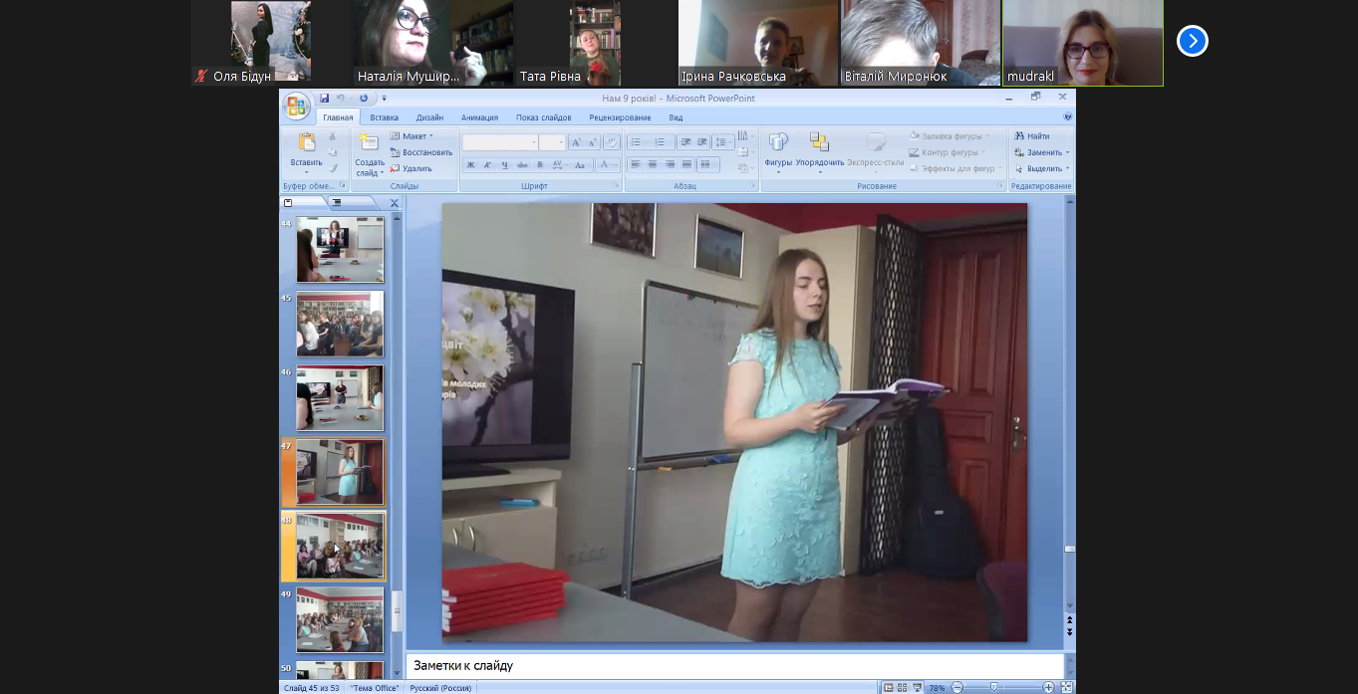
Task: Toggle the numbered list
Action: [x=662, y=142]
